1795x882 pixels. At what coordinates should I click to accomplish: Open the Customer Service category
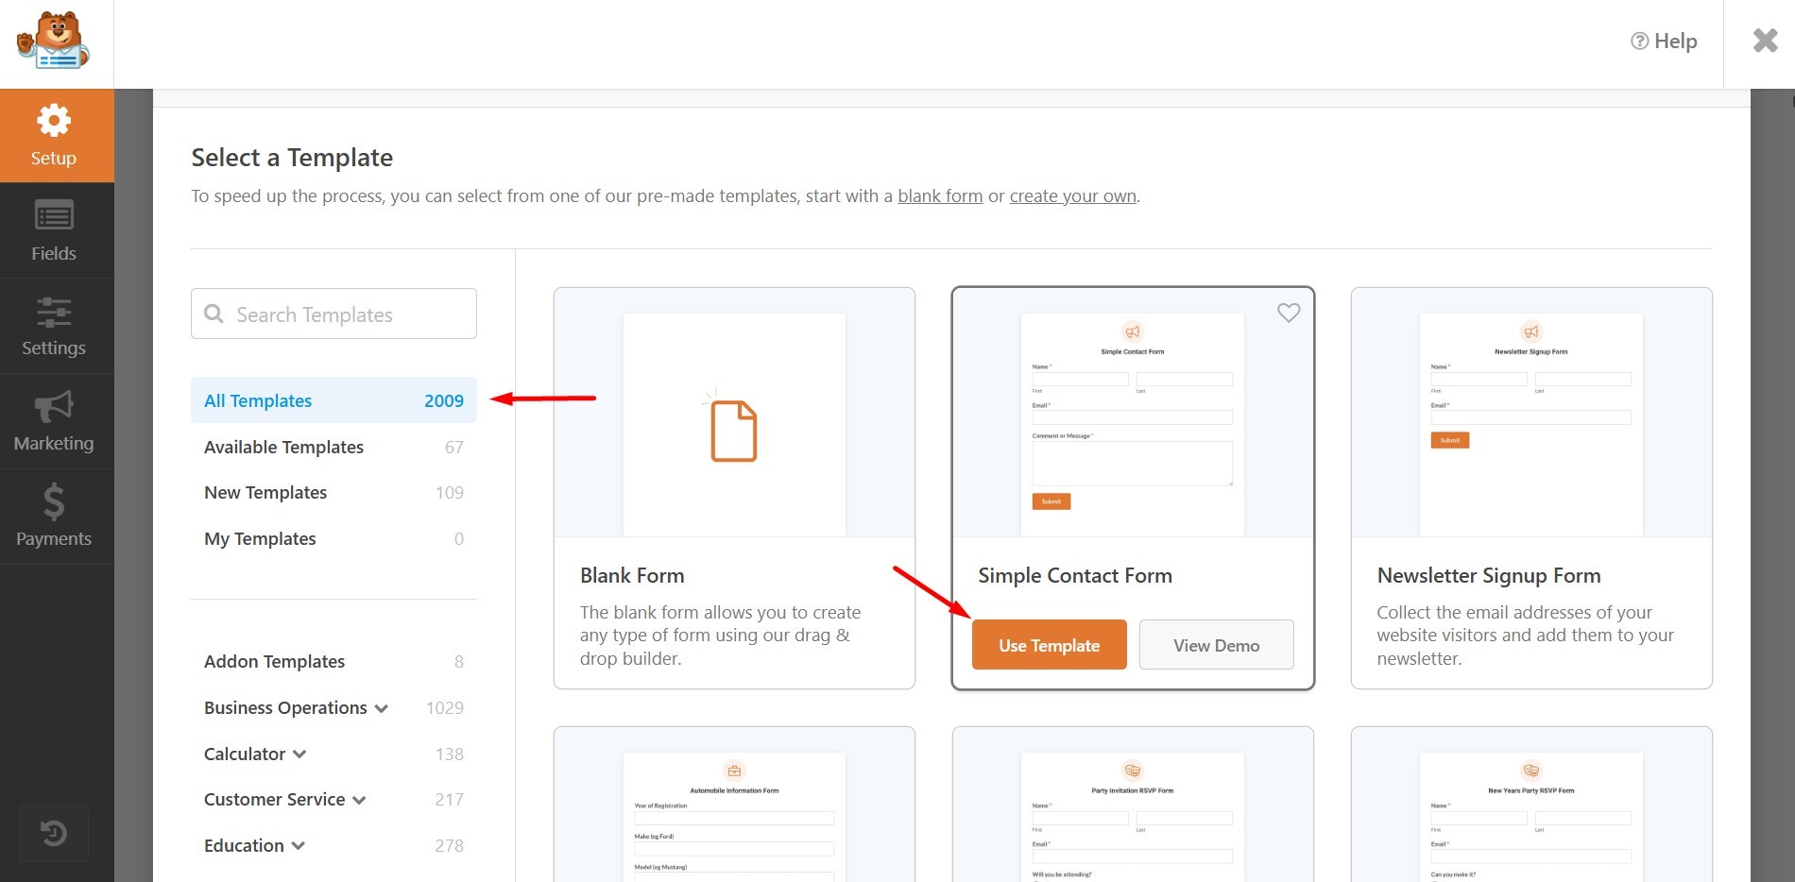274,799
